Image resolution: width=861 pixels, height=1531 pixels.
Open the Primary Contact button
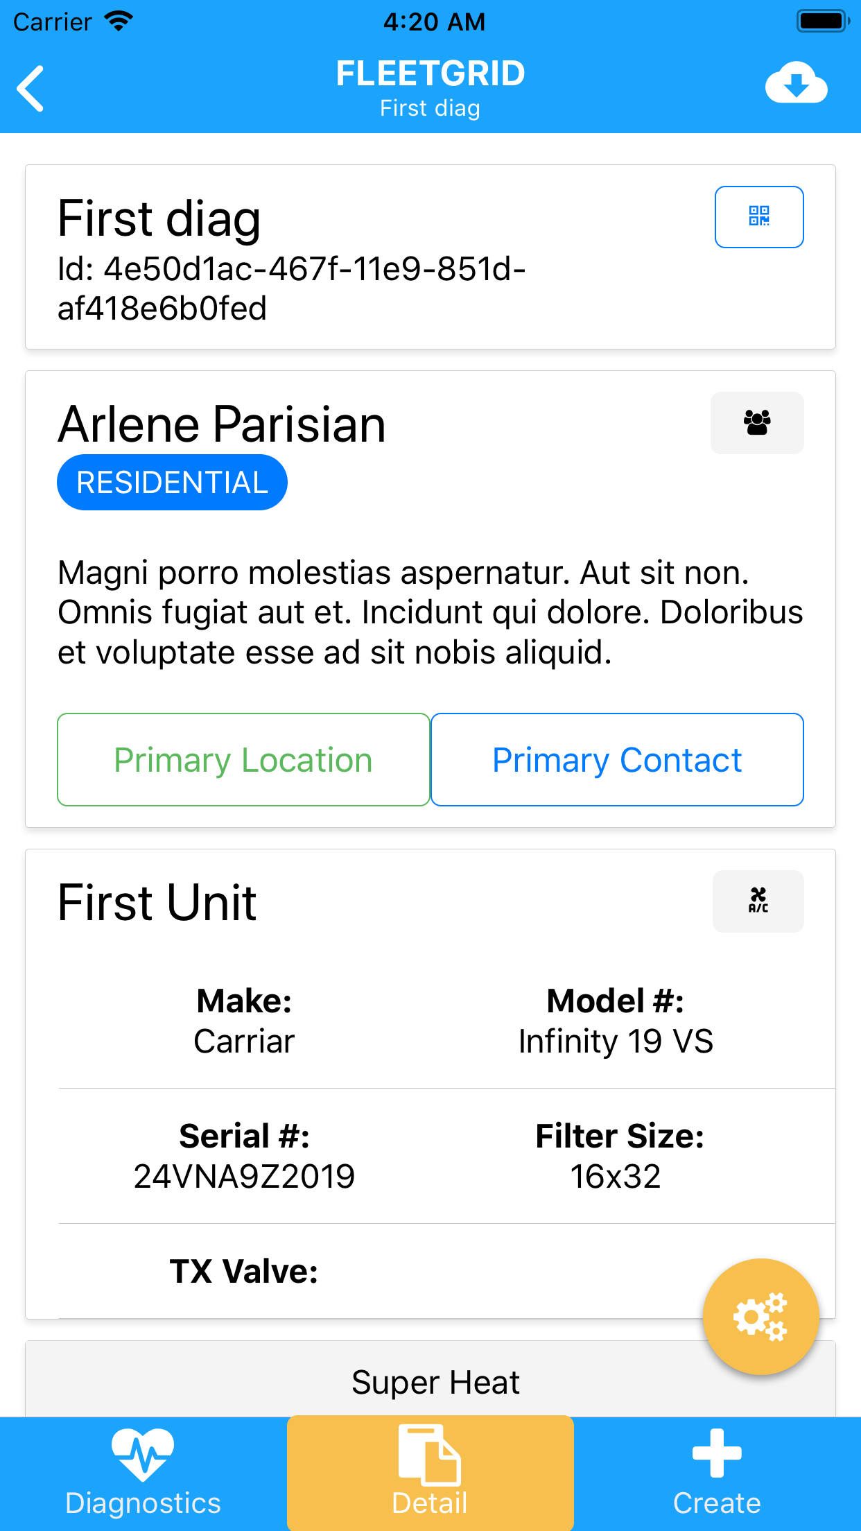coord(617,760)
